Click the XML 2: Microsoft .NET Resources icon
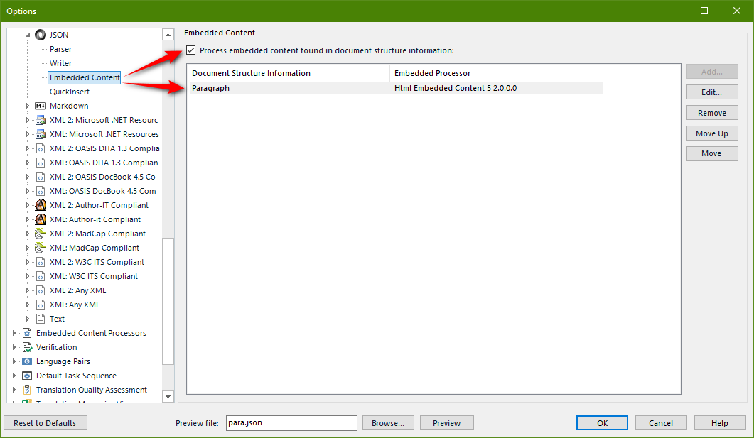 coord(41,120)
